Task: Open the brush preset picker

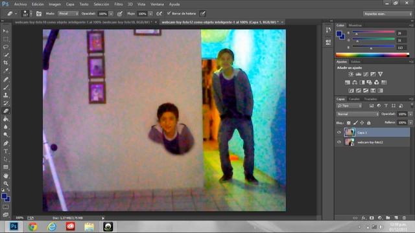Action: pos(27,14)
